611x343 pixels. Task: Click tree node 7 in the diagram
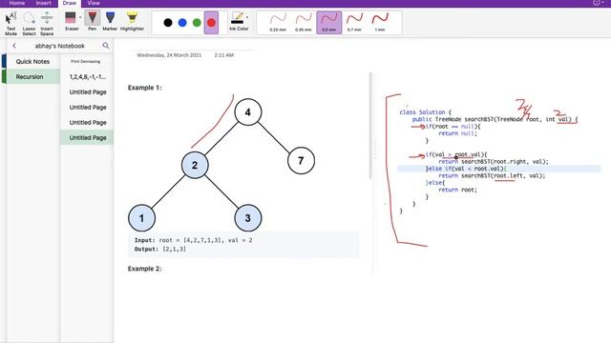tap(301, 160)
